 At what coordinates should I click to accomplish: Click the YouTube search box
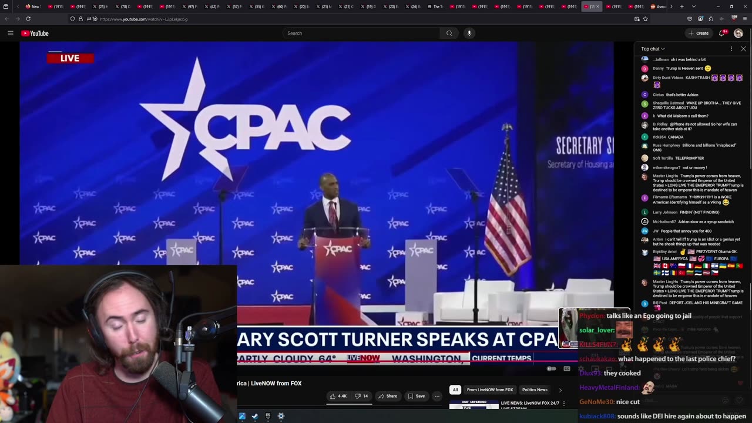point(361,33)
